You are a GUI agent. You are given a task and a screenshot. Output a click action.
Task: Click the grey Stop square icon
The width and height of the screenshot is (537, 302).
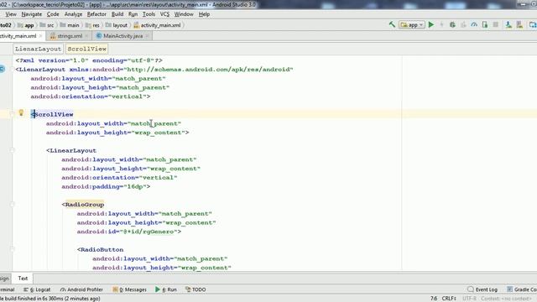click(x=496, y=24)
